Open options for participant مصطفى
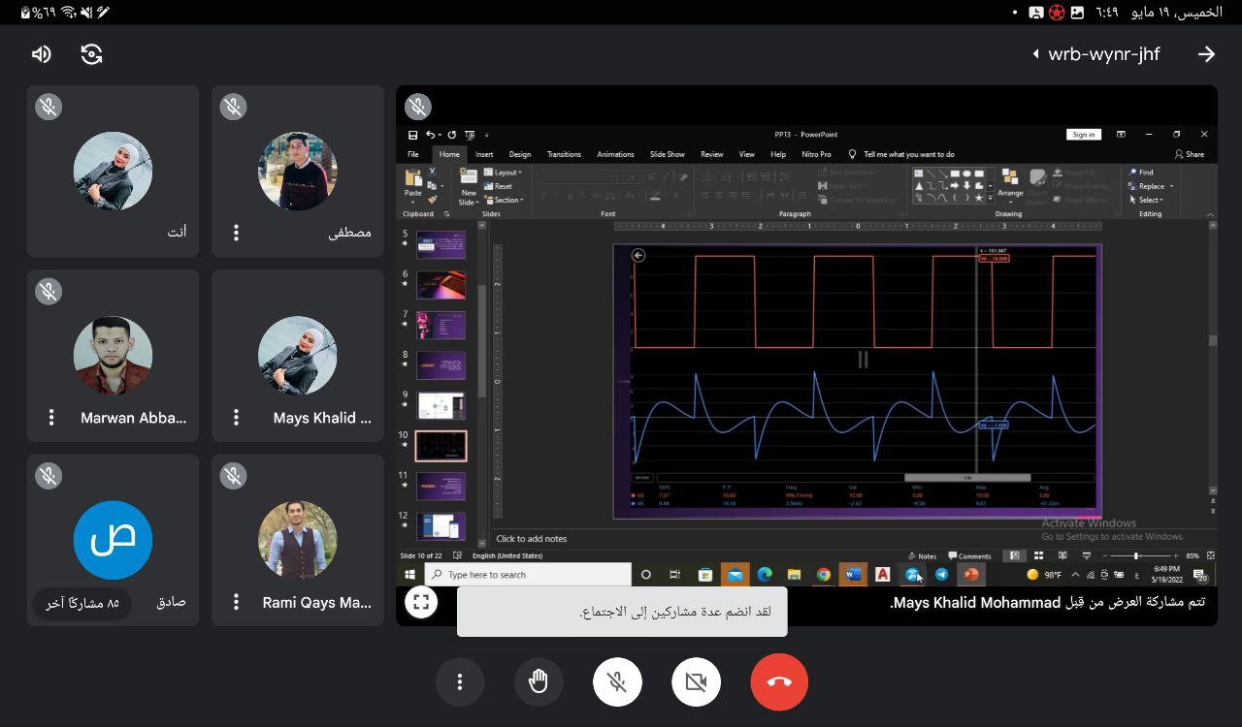The height and width of the screenshot is (727, 1242). tap(236, 233)
